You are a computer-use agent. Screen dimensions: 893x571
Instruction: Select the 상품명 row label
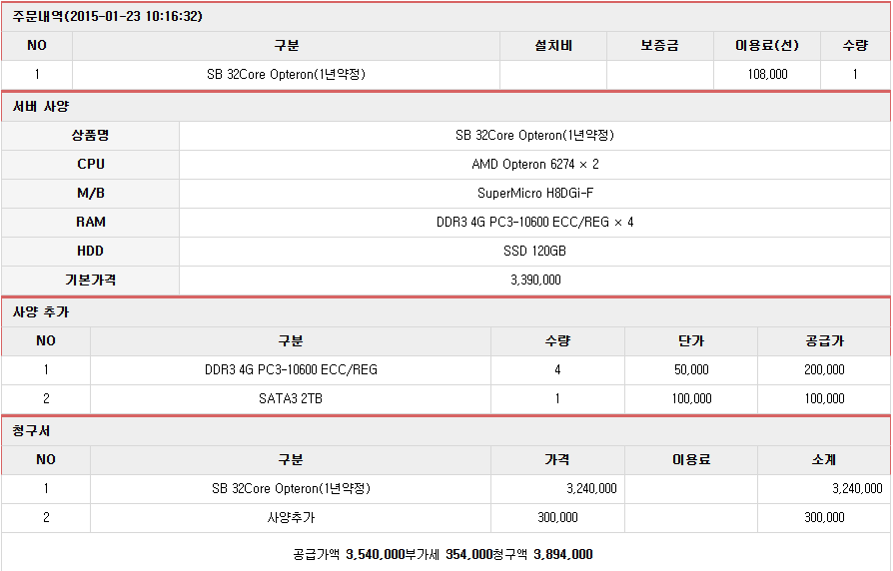click(x=90, y=136)
